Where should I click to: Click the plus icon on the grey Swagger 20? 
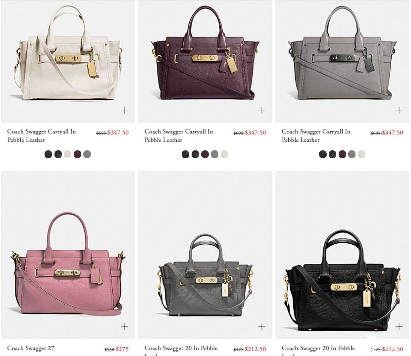tap(261, 326)
